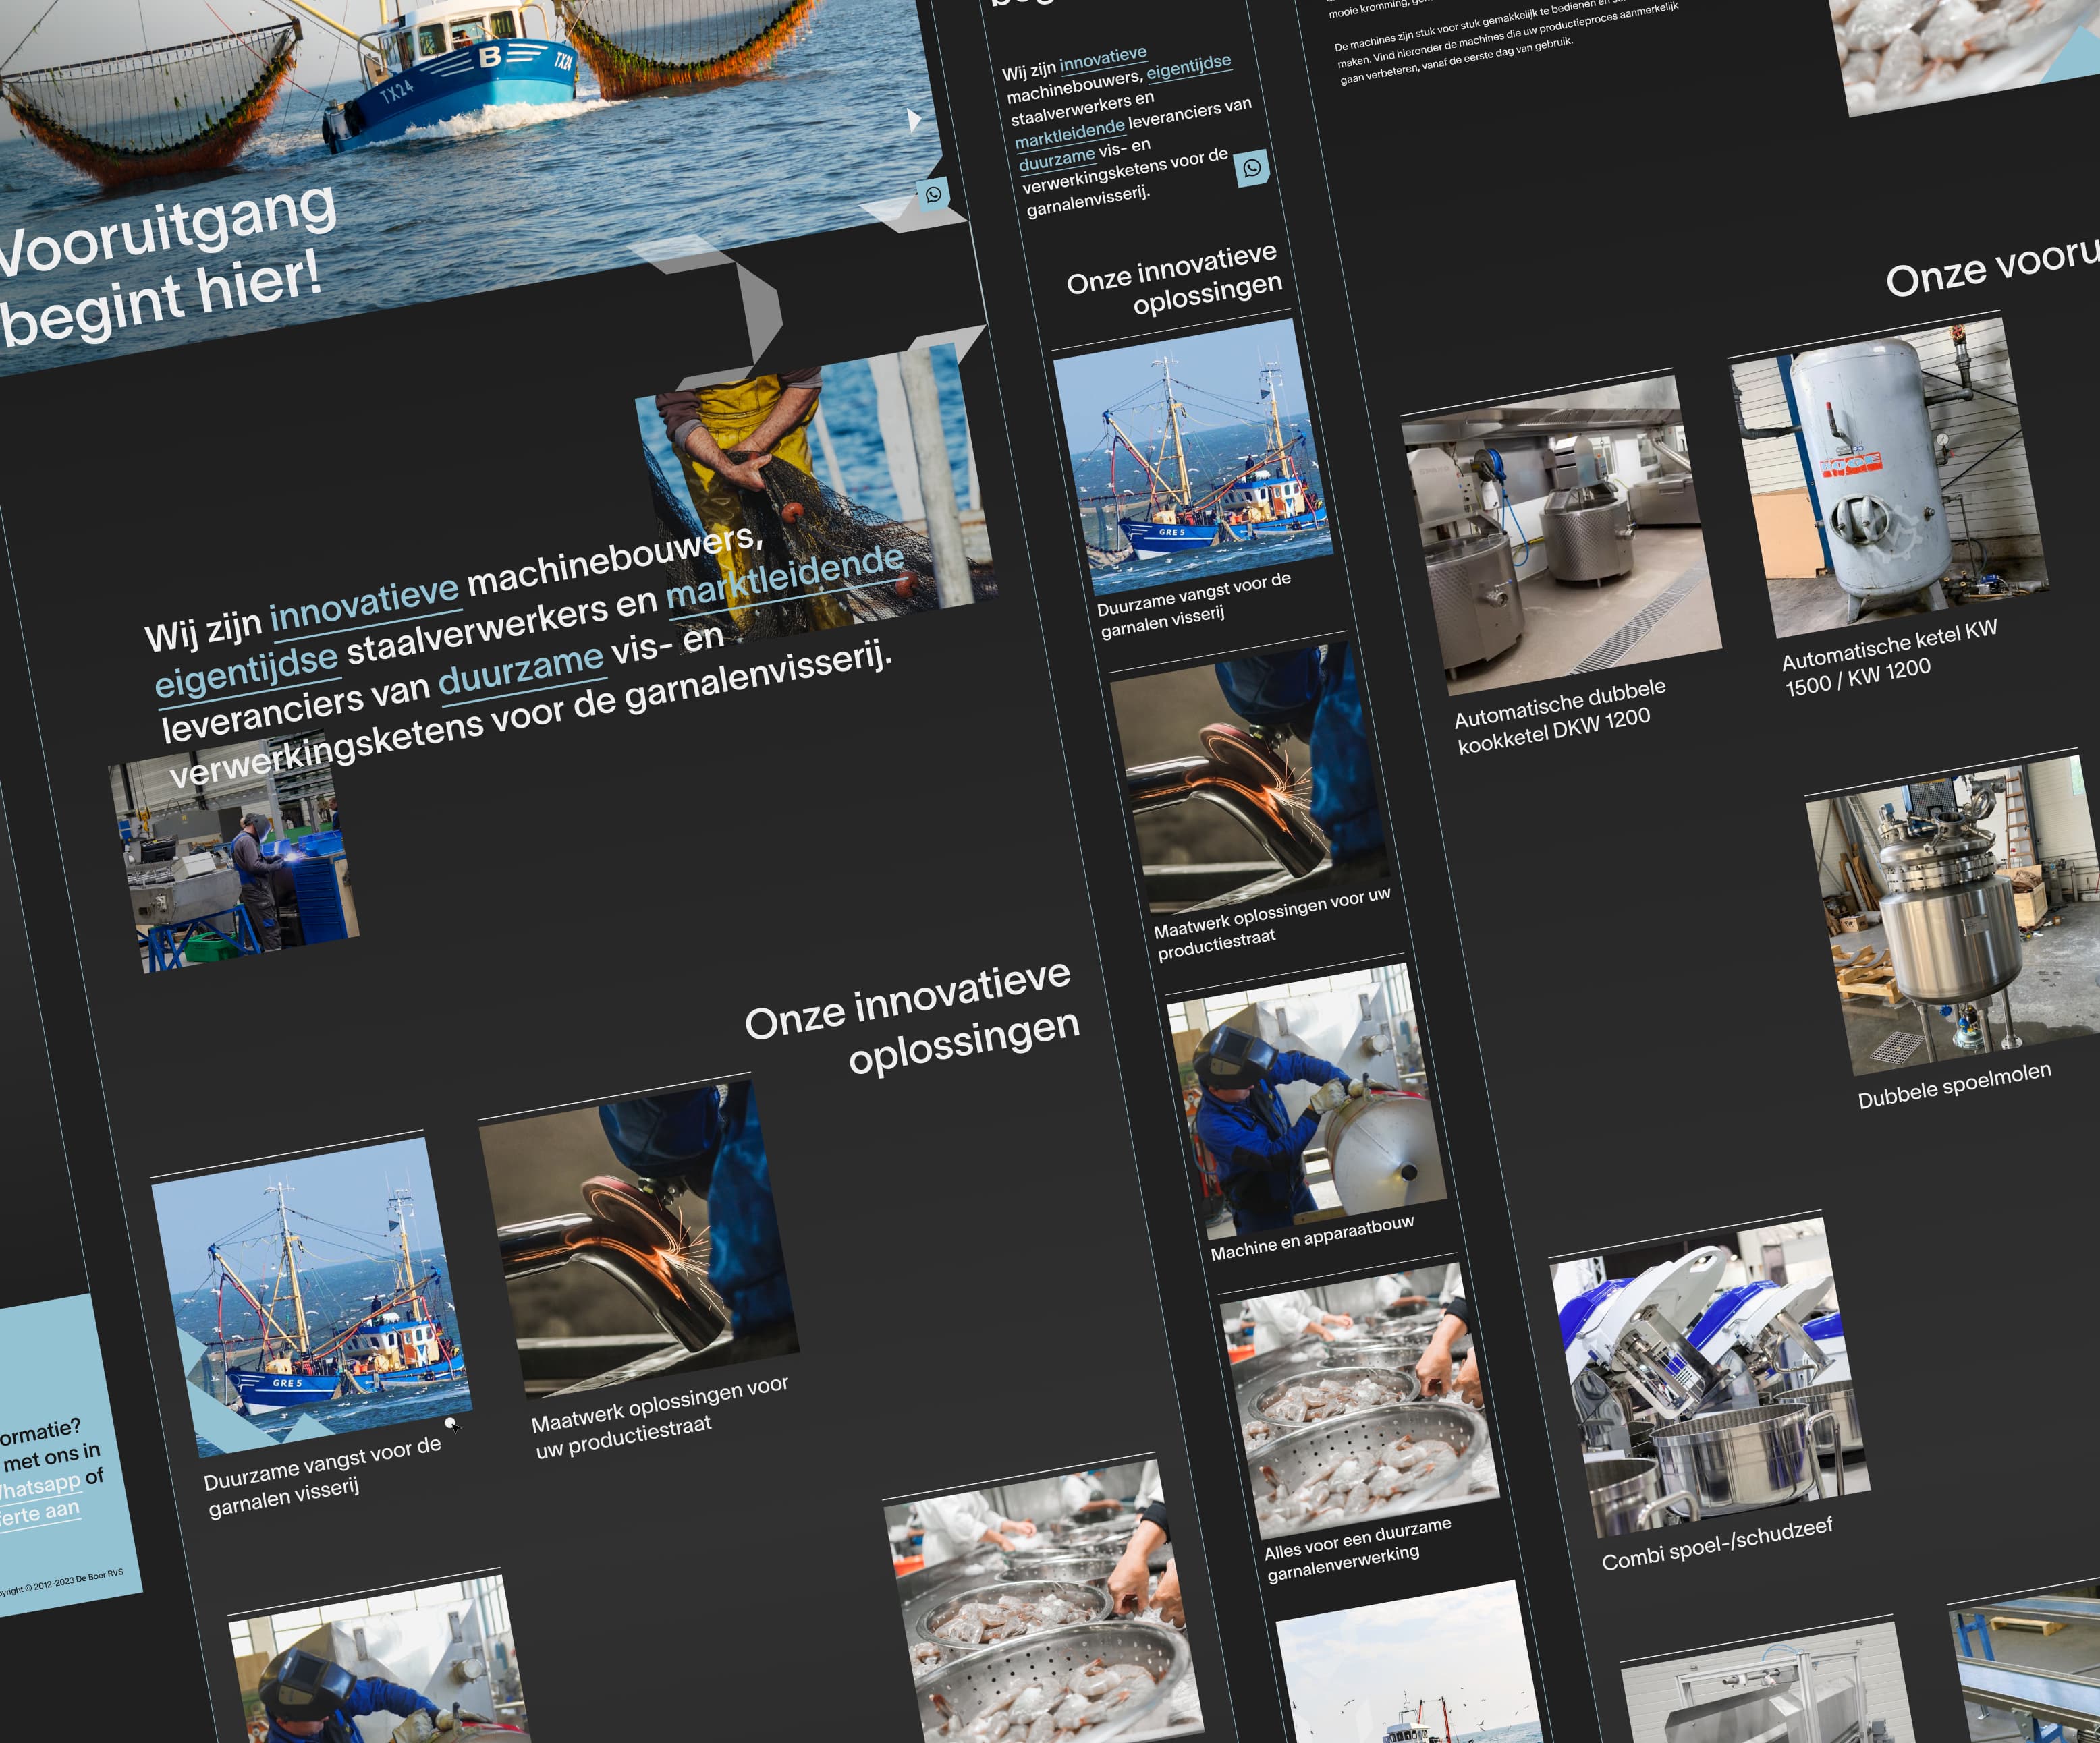Screen dimensions: 2100x1743
Task: Tap the 'innovatieve' link in the narrow mobile page
Action: click(x=1103, y=59)
